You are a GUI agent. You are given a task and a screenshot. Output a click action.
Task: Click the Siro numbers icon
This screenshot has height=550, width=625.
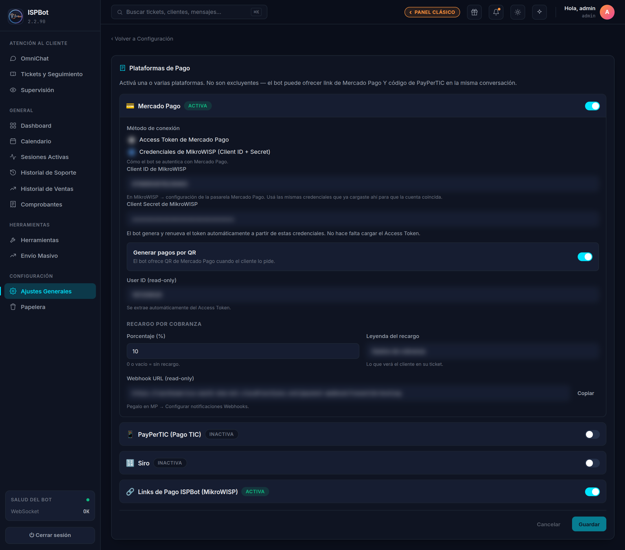[x=130, y=463]
